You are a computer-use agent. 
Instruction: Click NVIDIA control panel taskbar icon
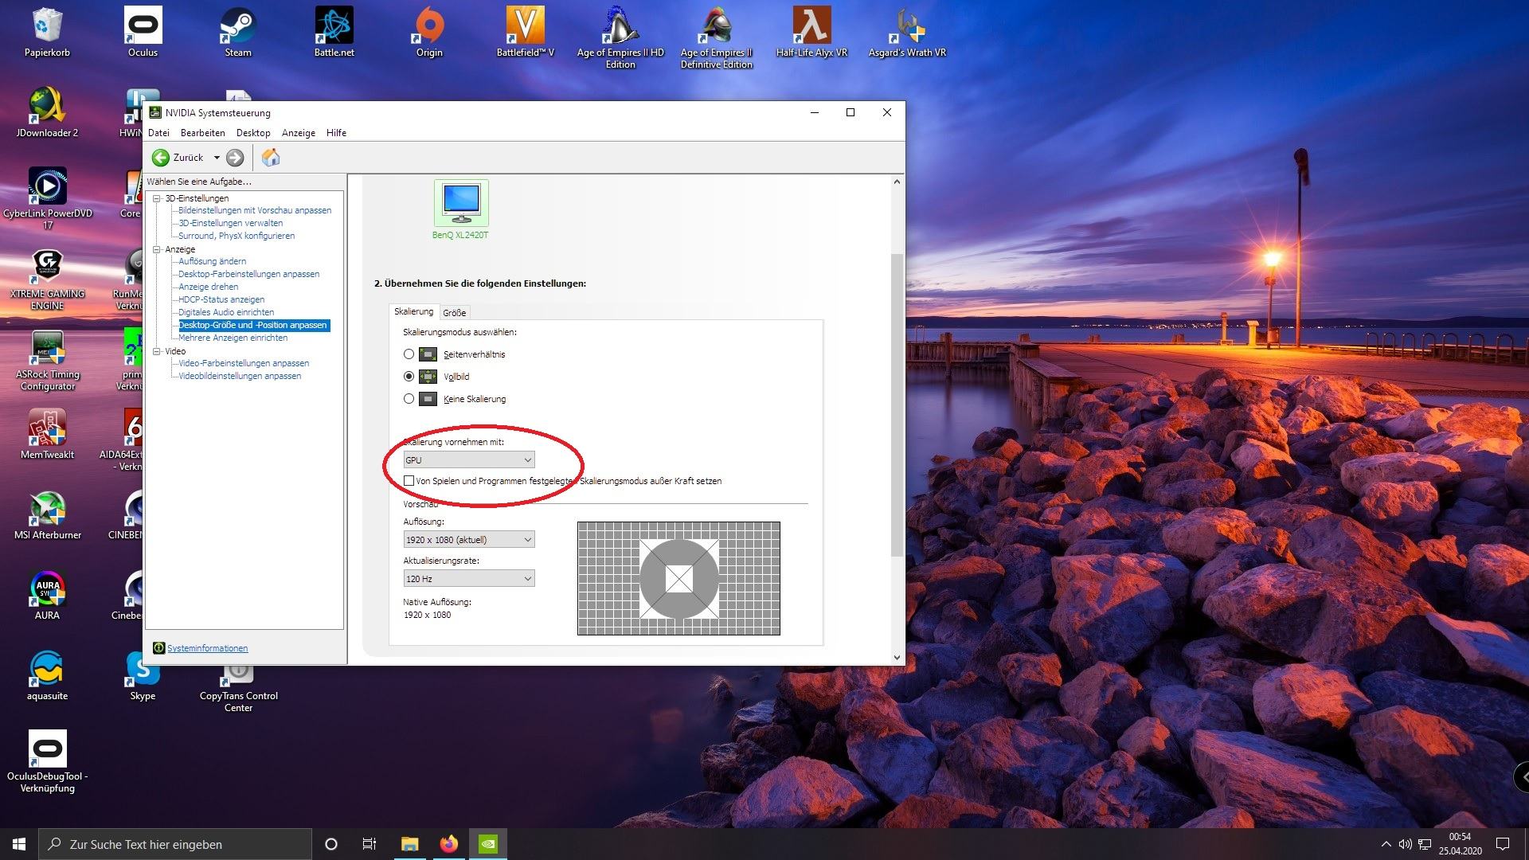(x=488, y=844)
